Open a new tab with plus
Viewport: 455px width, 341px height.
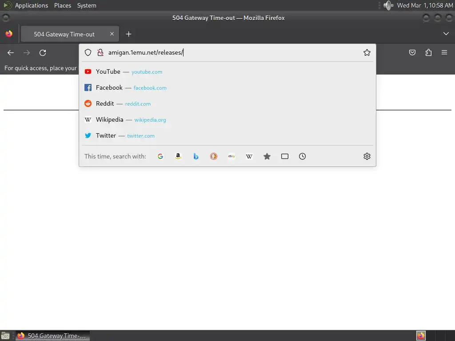click(128, 34)
